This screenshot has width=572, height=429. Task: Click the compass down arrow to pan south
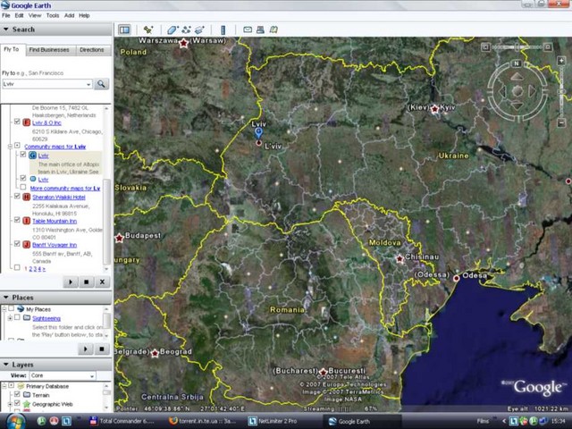point(517,105)
